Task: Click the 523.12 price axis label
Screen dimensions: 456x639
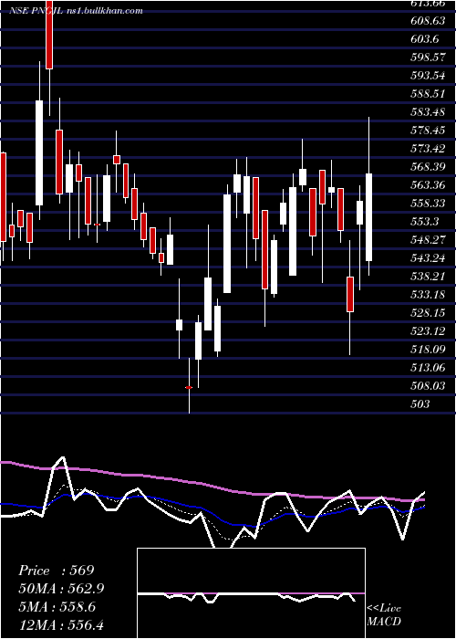Action: pos(428,330)
